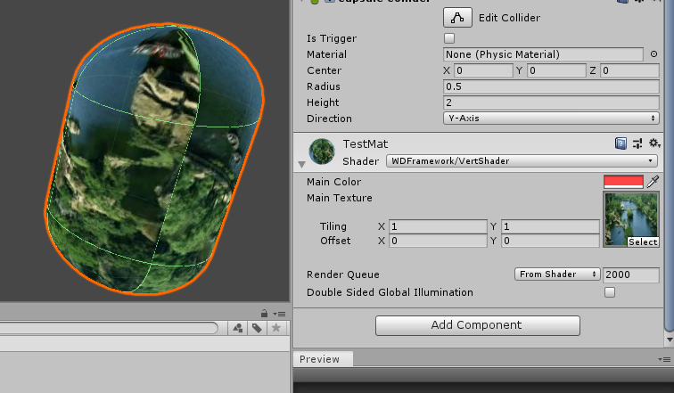Open the panel options menu beside the lock

tap(279, 314)
